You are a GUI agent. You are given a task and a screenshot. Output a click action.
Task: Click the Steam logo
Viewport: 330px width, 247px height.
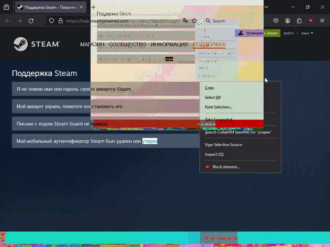click(x=37, y=44)
